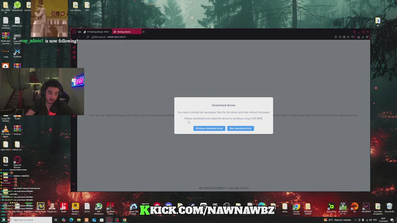Open a new browser tab with plus
397x223 pixels.
(143, 32)
